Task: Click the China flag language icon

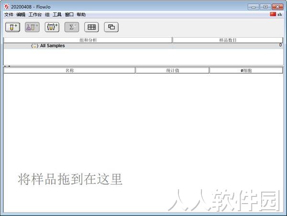Action: pyautogui.click(x=273, y=14)
